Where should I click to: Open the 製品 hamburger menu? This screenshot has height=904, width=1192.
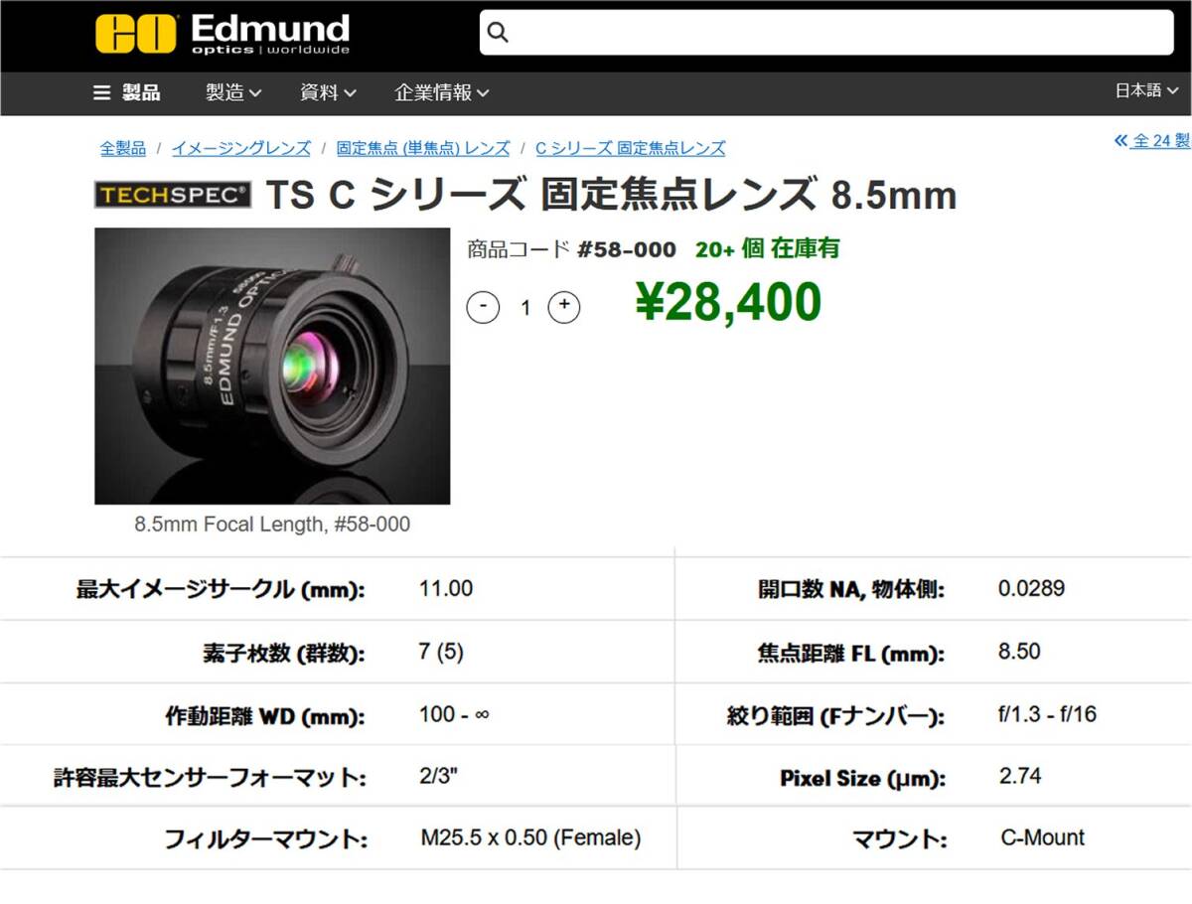point(127,92)
